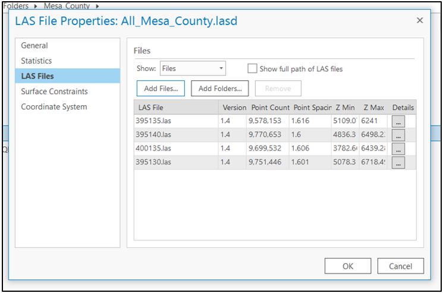Open the Show dropdown set to Files
The width and height of the screenshot is (443, 293).
click(193, 68)
